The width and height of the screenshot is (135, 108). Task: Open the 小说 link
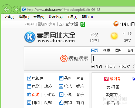point(68,94)
